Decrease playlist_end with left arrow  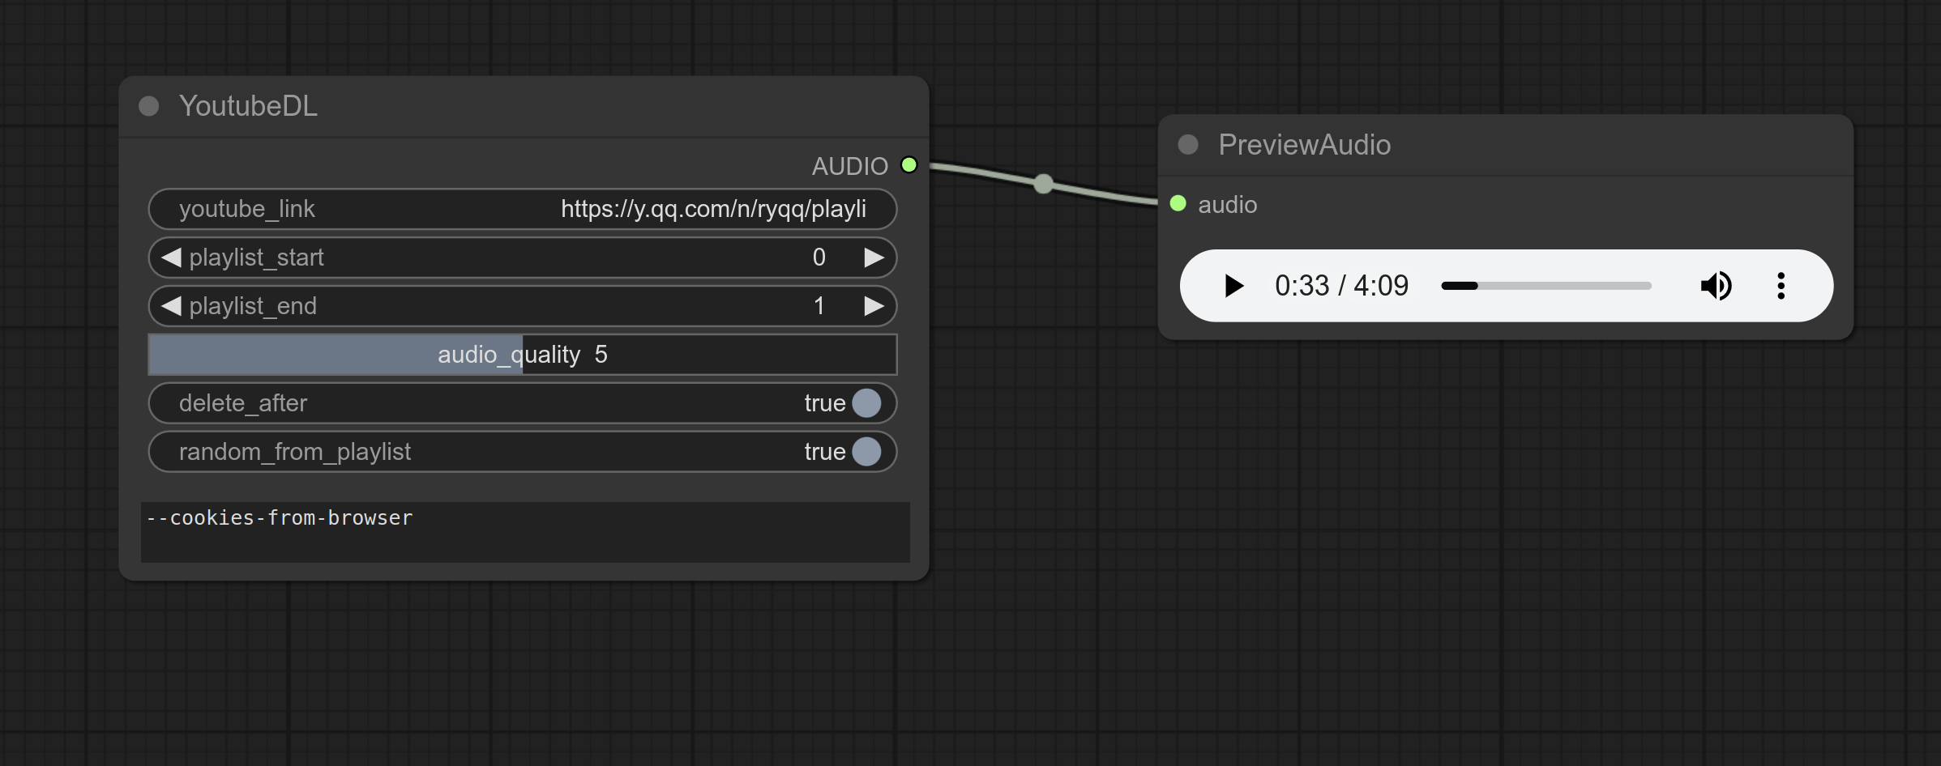171,306
